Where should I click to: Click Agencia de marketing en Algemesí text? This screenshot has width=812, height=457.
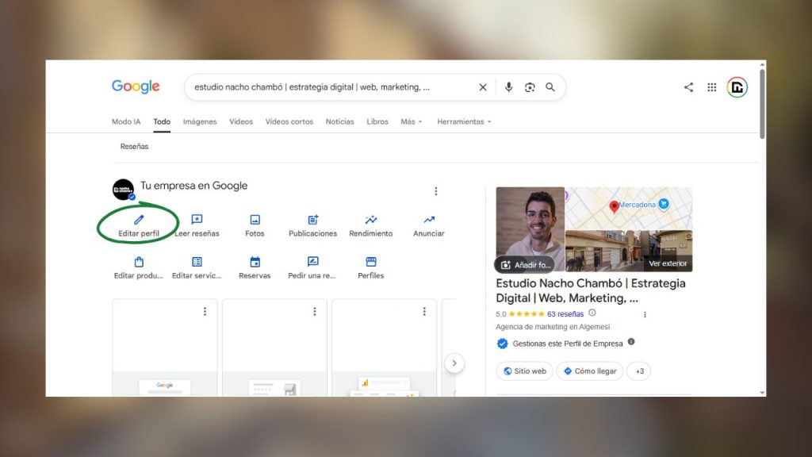553,327
